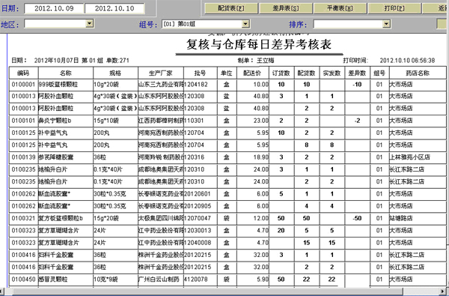
Task: Open the 平衡表[H] report
Action: [x=340, y=8]
